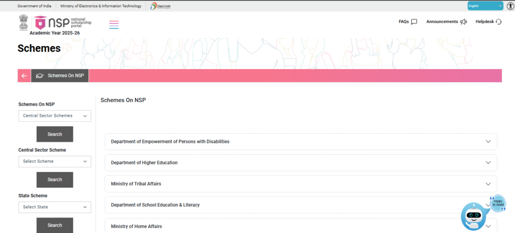This screenshot has height=233, width=515.
Task: Open the accessibility icon in top bar
Action: click(509, 6)
